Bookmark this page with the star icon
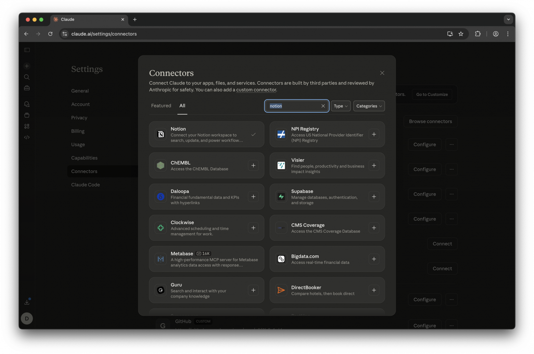Viewport: 534px width, 354px height. tap(461, 34)
